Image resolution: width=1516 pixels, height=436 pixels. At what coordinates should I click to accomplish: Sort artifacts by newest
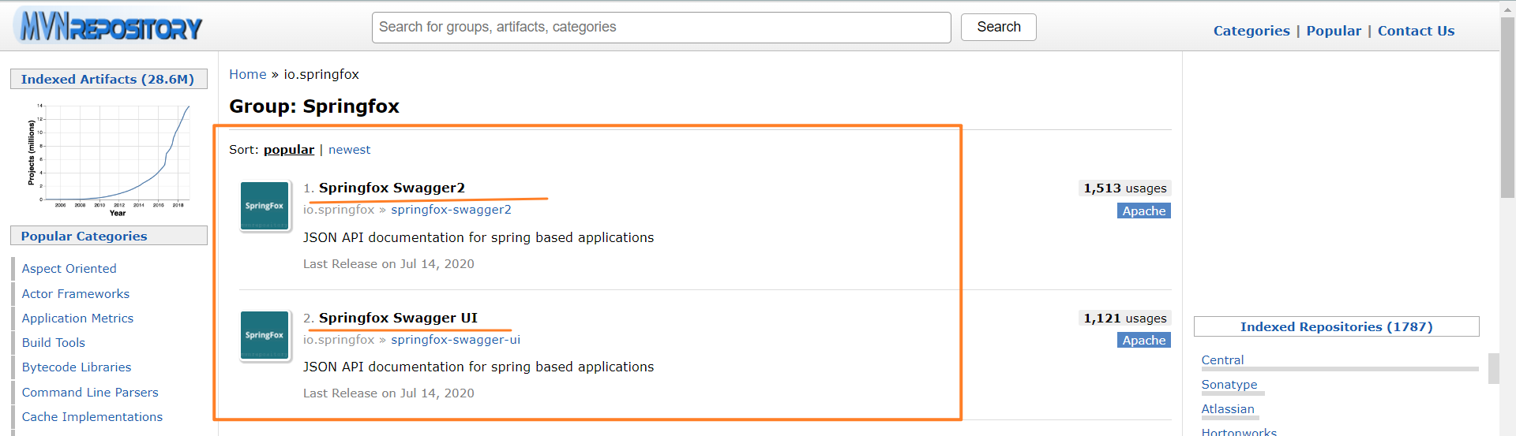click(x=349, y=150)
